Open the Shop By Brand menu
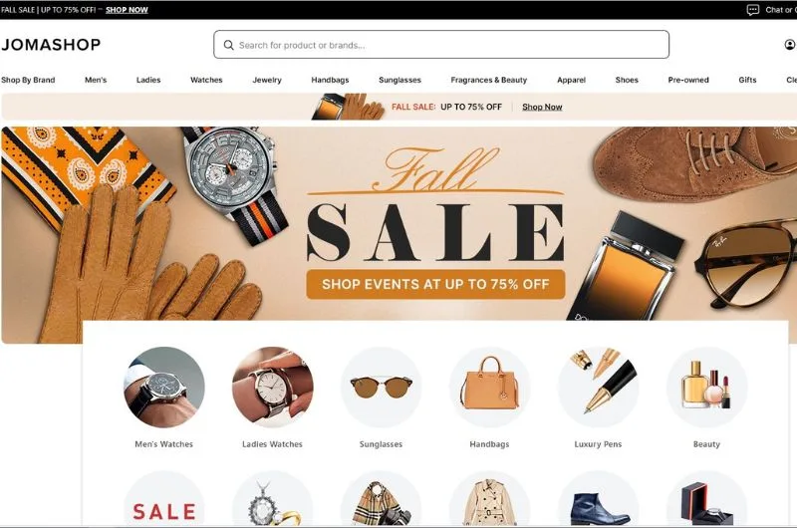This screenshot has height=528, width=797. point(28,80)
